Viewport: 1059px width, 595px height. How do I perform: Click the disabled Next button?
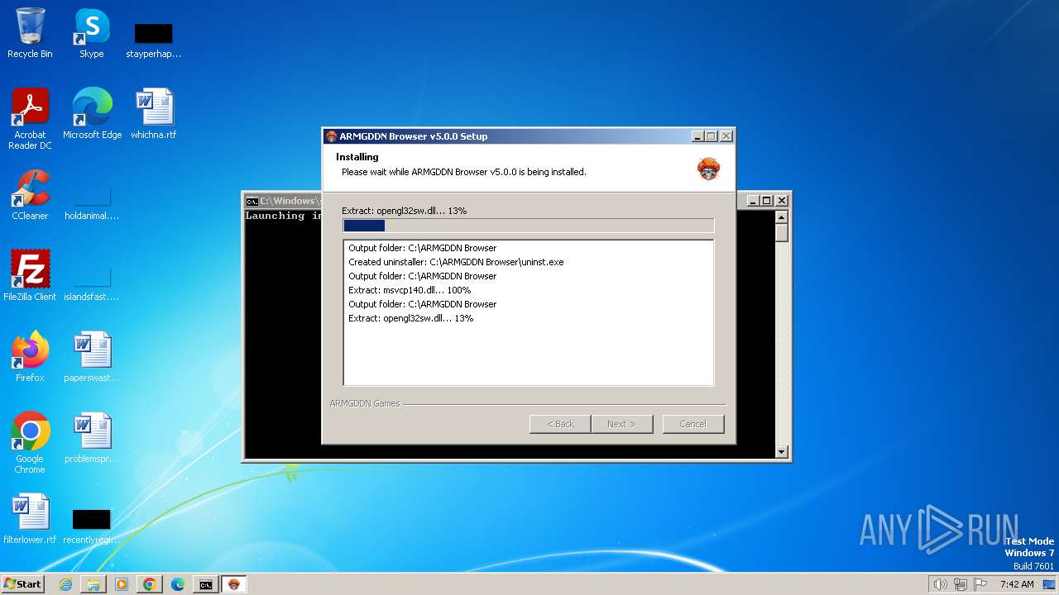click(622, 424)
